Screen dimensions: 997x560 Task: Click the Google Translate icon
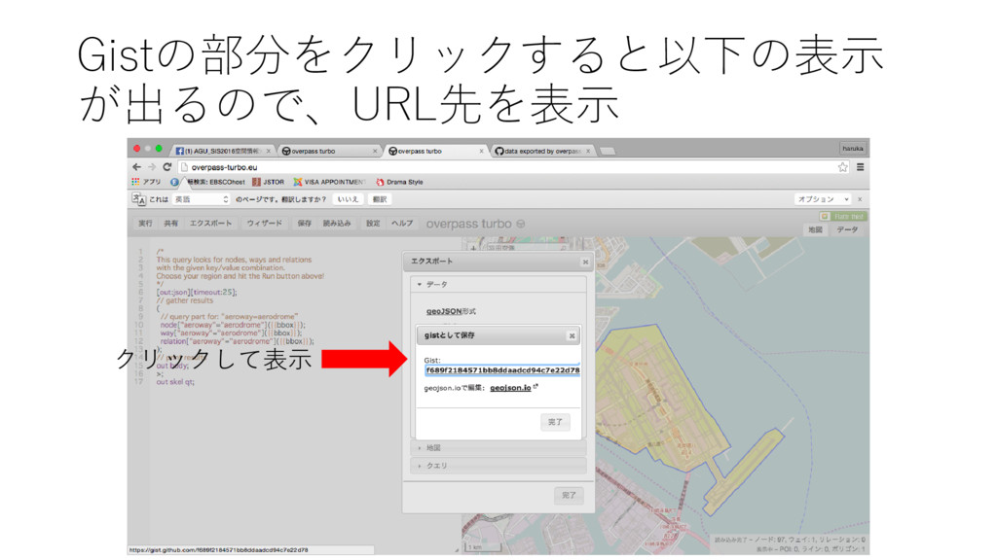tap(138, 199)
